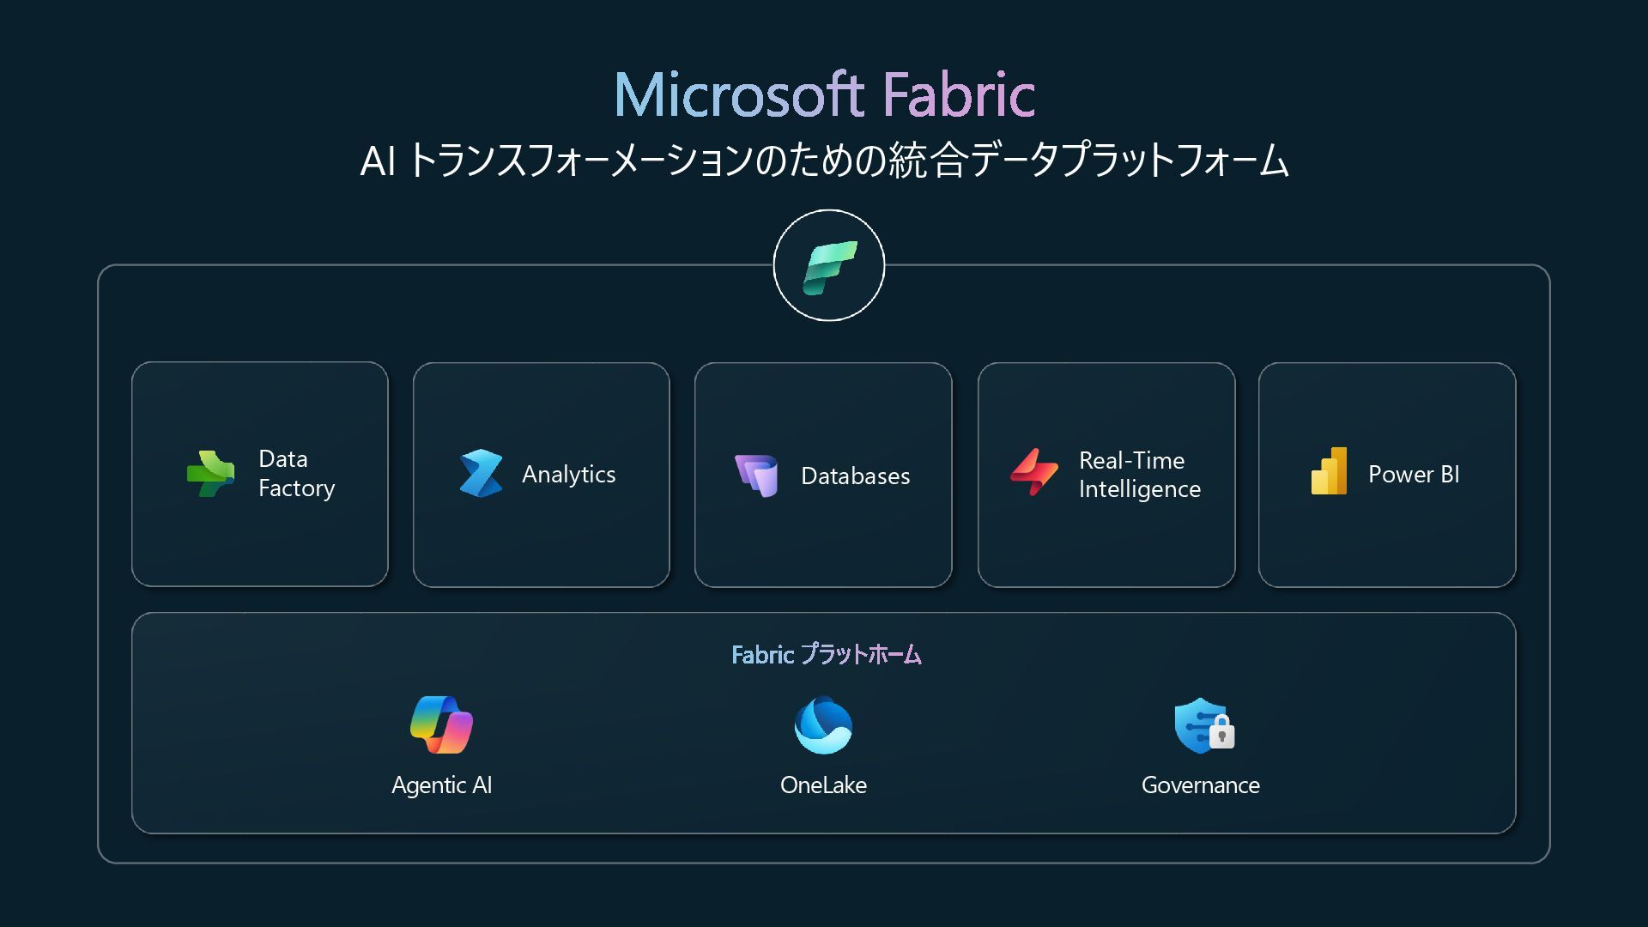Select the Data Factory text label
Viewport: 1648px width, 927px height.
coord(297,473)
